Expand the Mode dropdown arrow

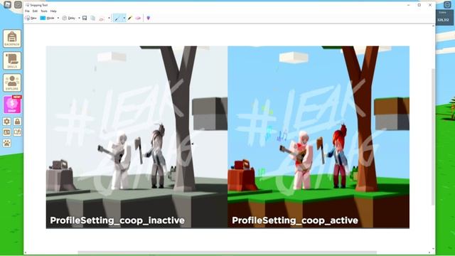pyautogui.click(x=58, y=18)
